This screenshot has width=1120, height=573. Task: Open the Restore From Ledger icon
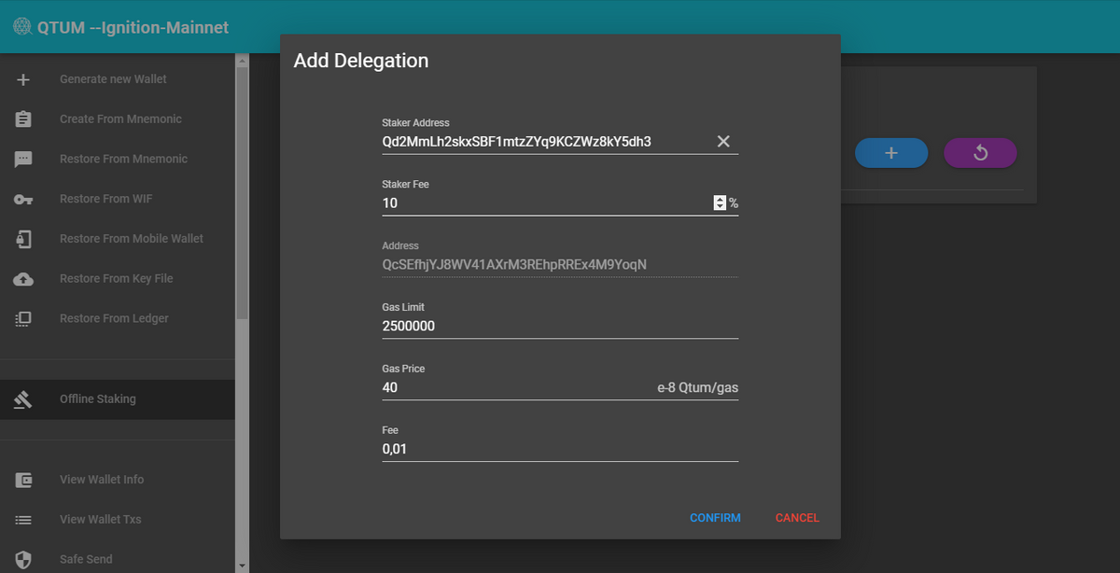tap(23, 319)
